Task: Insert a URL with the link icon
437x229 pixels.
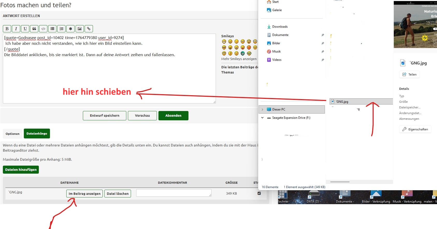Action: point(89,29)
